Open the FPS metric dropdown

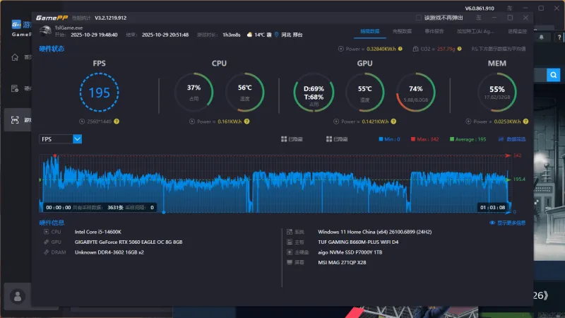point(56,139)
